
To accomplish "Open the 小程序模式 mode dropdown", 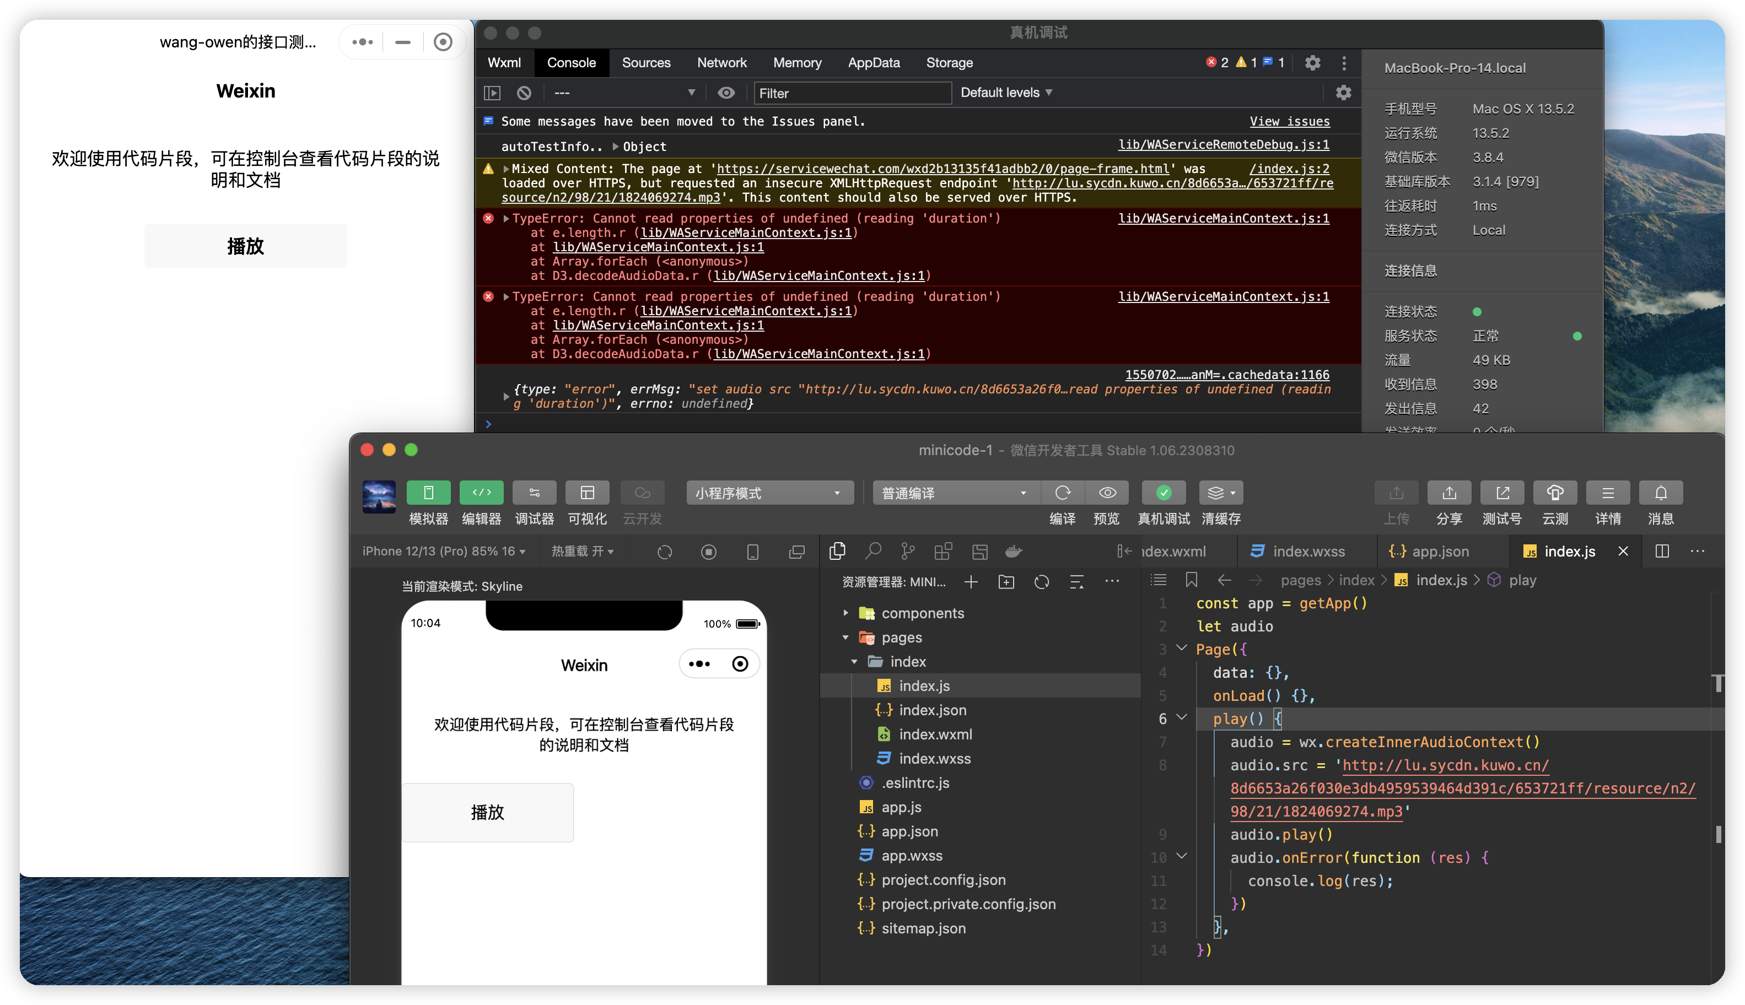I will pos(769,493).
